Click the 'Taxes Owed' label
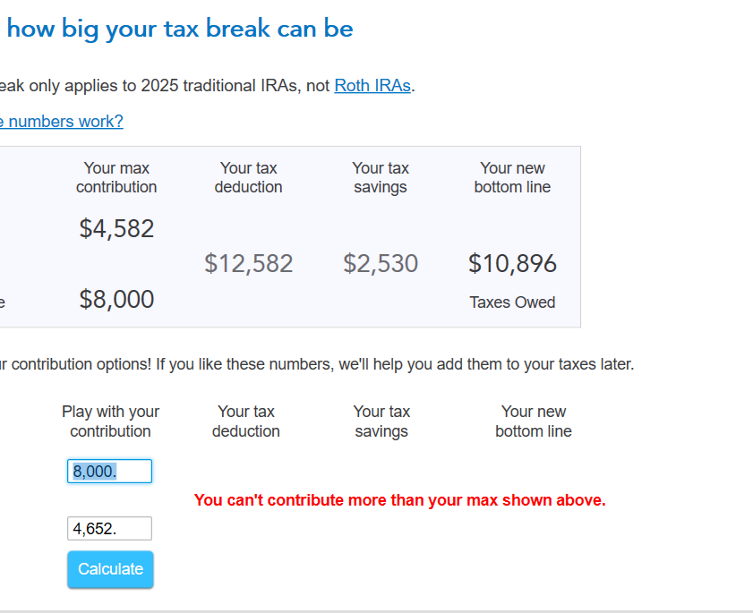Screen dimensions: 753x613 click(512, 302)
